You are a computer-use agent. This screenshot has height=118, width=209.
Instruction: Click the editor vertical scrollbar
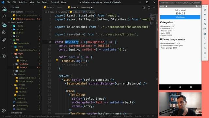pos(157,30)
